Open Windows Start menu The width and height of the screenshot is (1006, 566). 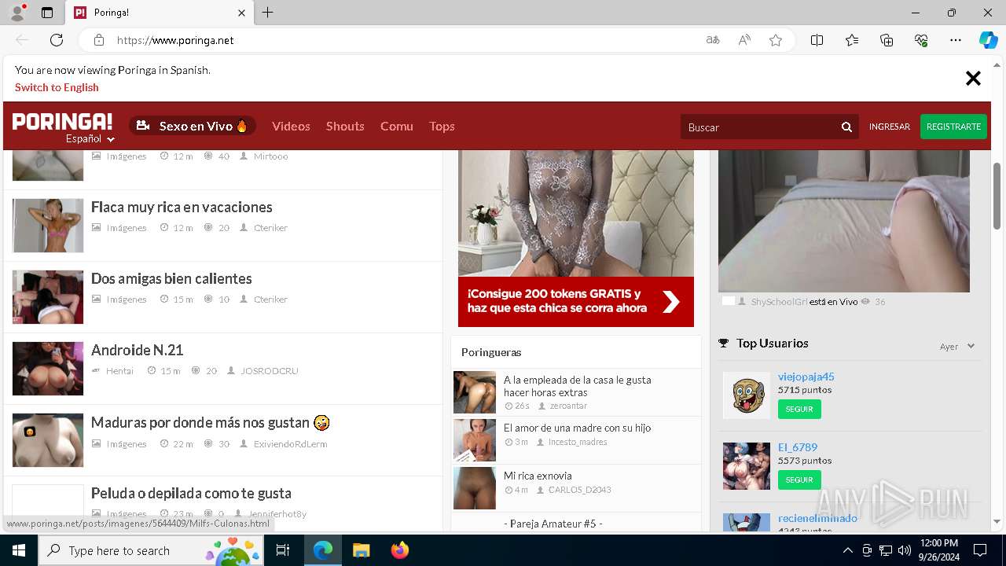click(19, 550)
